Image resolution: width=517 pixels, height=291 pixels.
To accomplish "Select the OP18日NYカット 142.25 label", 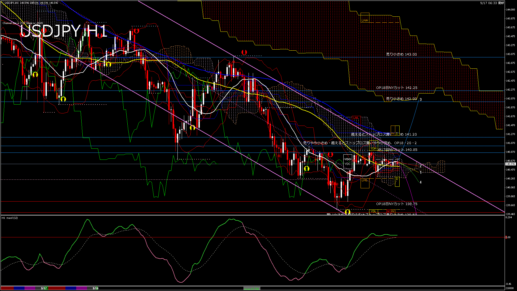I will pyautogui.click(x=397, y=88).
